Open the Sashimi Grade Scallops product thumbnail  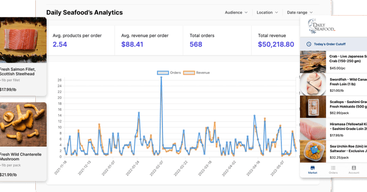[x=313, y=107]
